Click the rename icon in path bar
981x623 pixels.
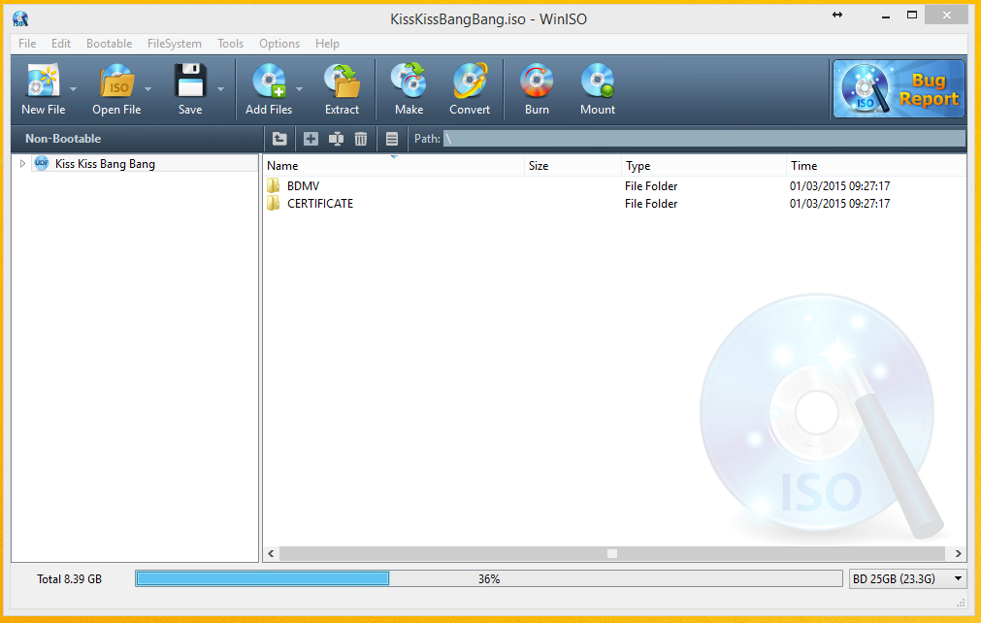coord(336,139)
